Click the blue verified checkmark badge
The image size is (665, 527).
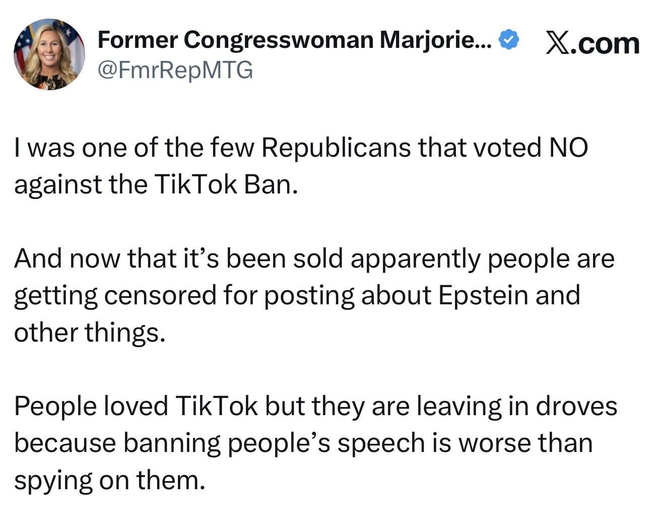pyautogui.click(x=509, y=40)
